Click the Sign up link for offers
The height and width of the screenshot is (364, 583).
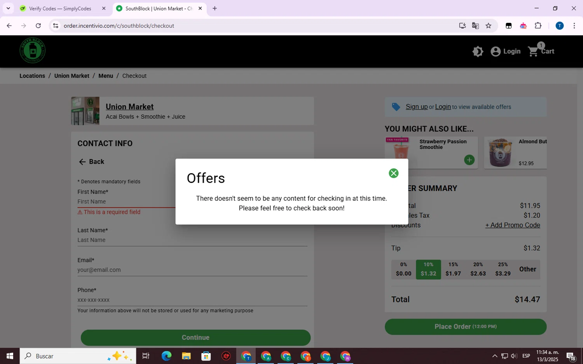(x=416, y=107)
